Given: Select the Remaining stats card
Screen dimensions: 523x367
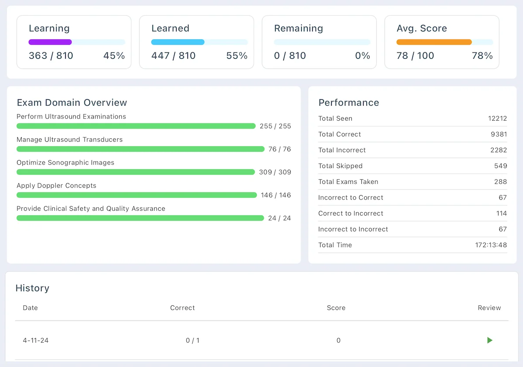Looking at the screenshot, I should [x=319, y=42].
